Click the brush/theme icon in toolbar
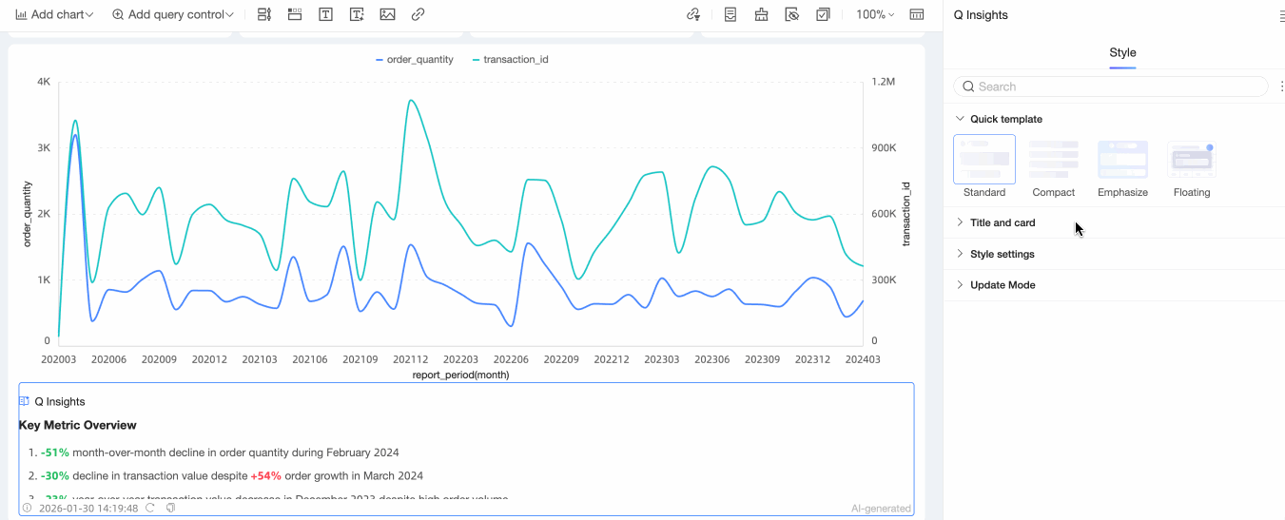The height and width of the screenshot is (520, 1285). click(761, 15)
